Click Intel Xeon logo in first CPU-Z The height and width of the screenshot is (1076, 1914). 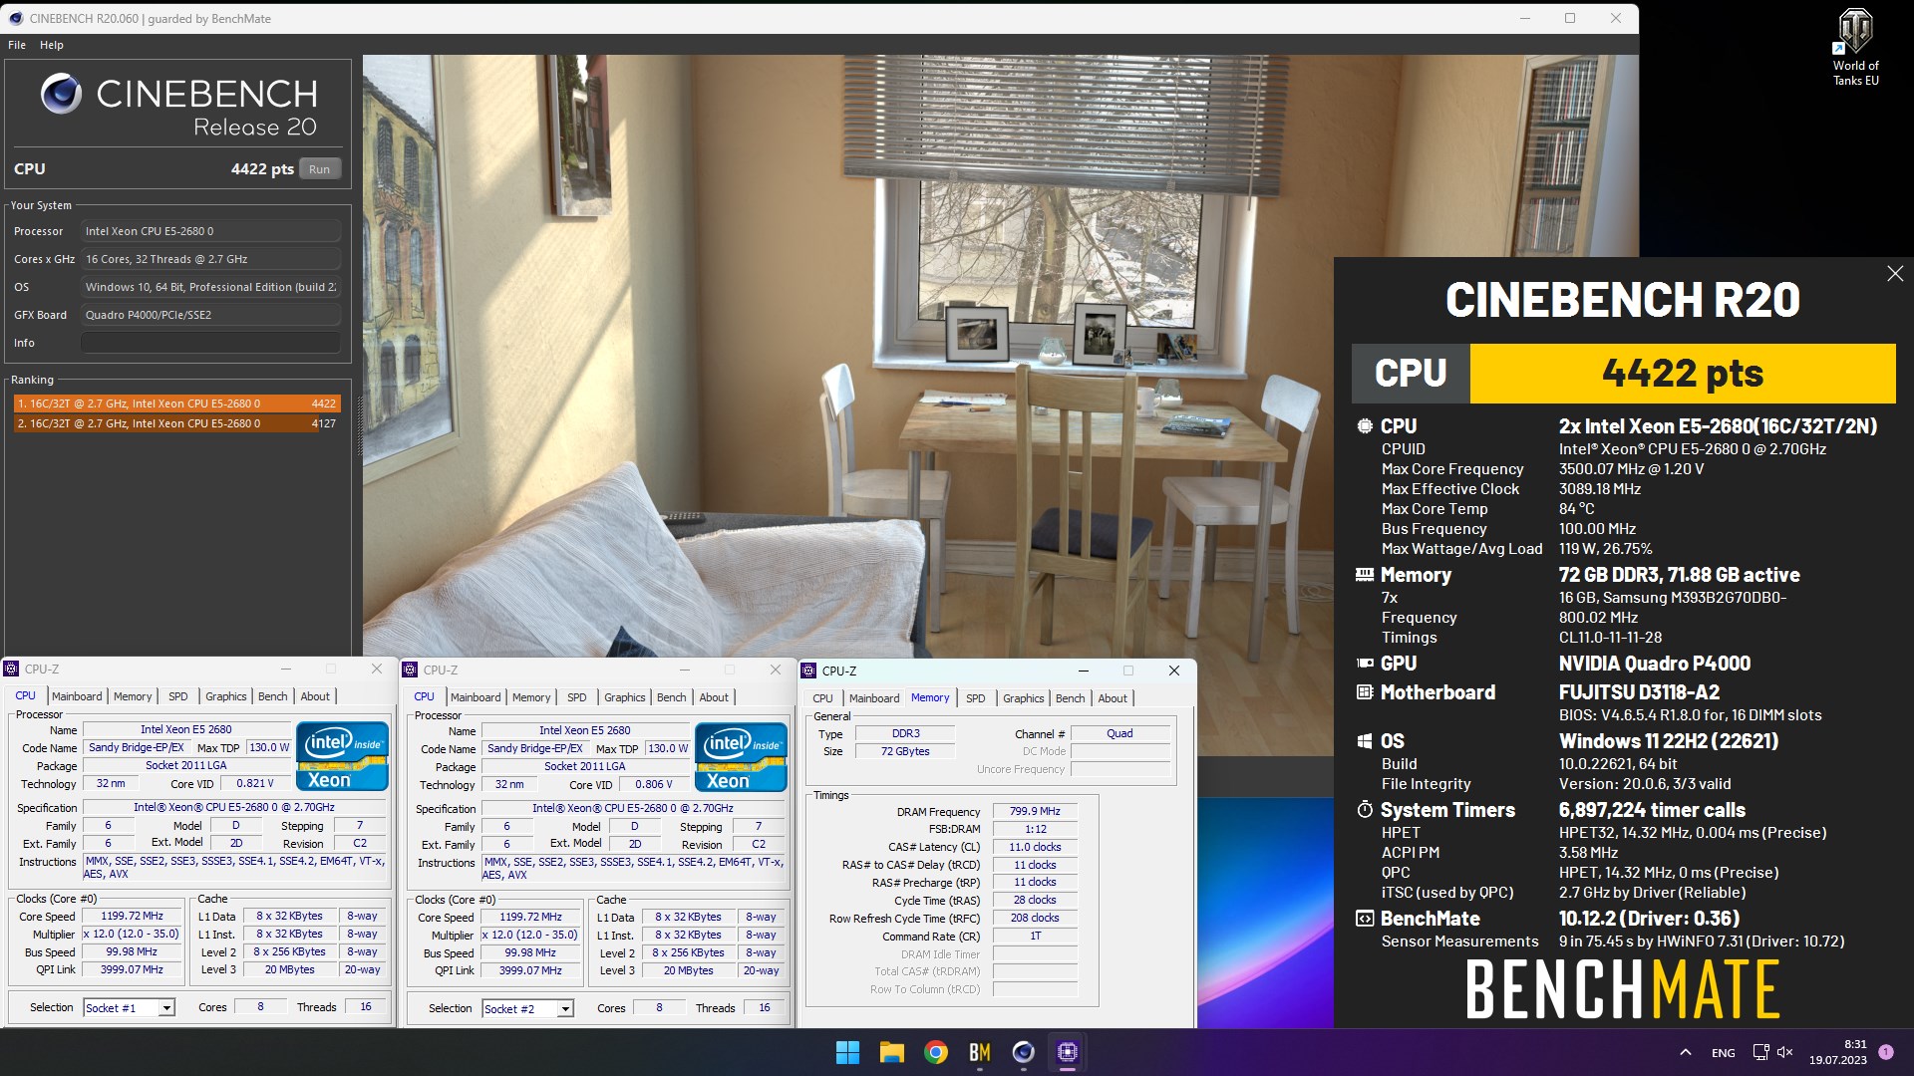[342, 756]
